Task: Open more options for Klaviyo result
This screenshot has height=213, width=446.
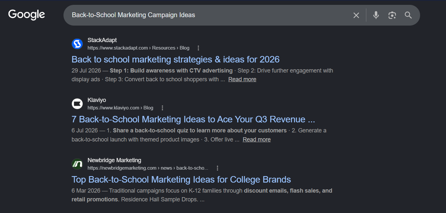Action: pyautogui.click(x=163, y=108)
